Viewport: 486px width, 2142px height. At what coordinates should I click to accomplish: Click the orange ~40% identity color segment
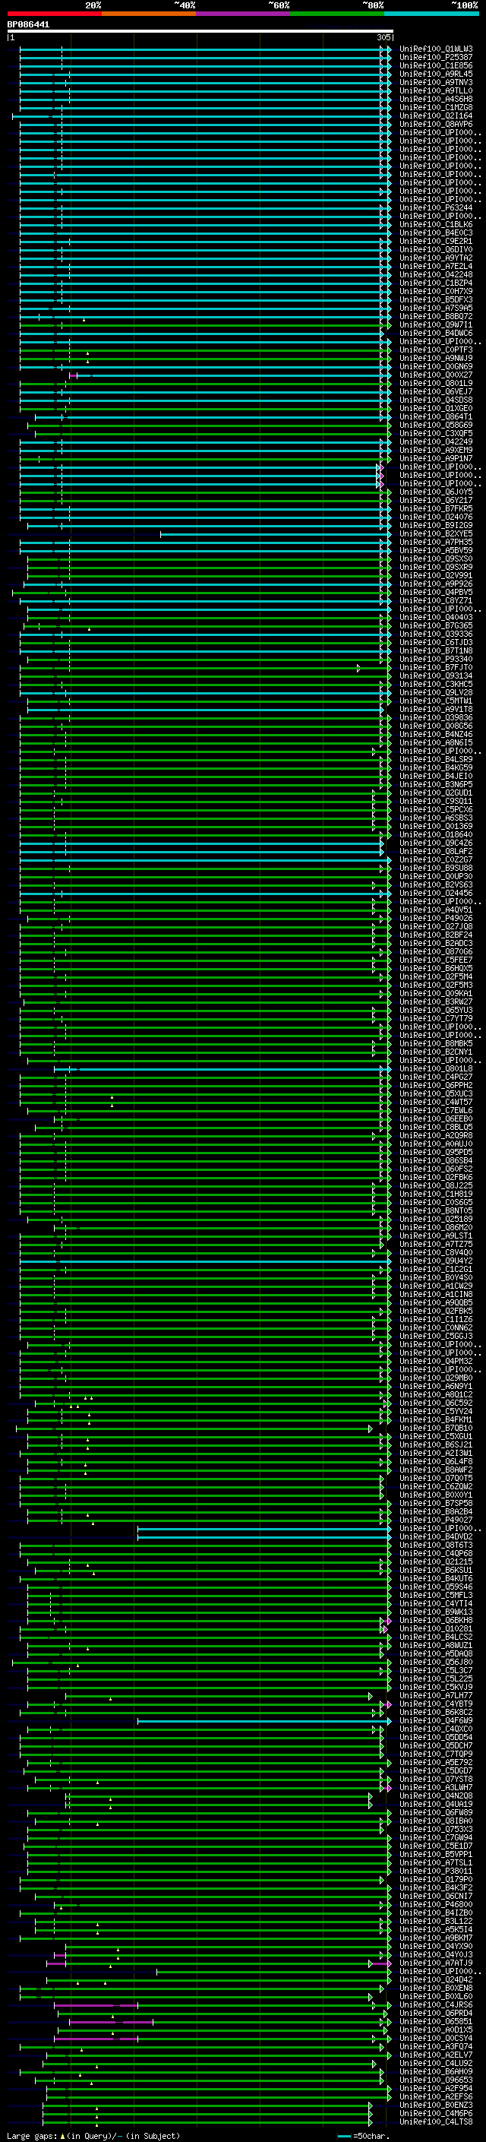pos(149,14)
